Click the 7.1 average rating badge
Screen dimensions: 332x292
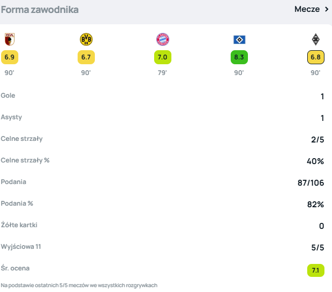(315, 270)
